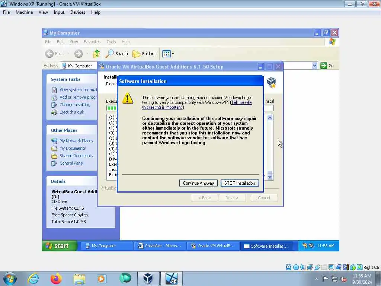Image resolution: width=381 pixels, height=286 pixels.
Task: Open My Computer window Tools menu
Action: click(x=111, y=42)
